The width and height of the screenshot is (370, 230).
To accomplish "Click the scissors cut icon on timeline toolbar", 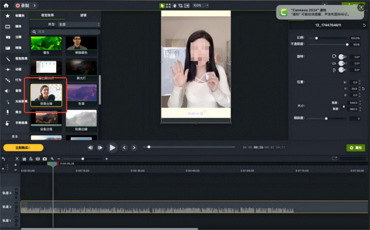I will pos(17,159).
